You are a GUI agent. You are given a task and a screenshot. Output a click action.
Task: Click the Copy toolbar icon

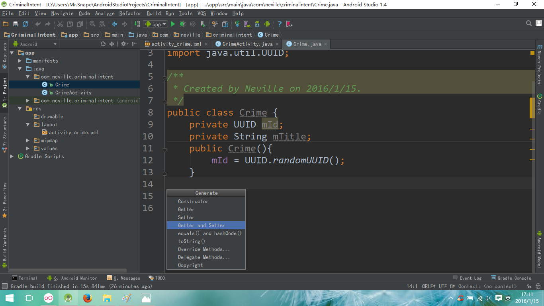click(x=70, y=24)
